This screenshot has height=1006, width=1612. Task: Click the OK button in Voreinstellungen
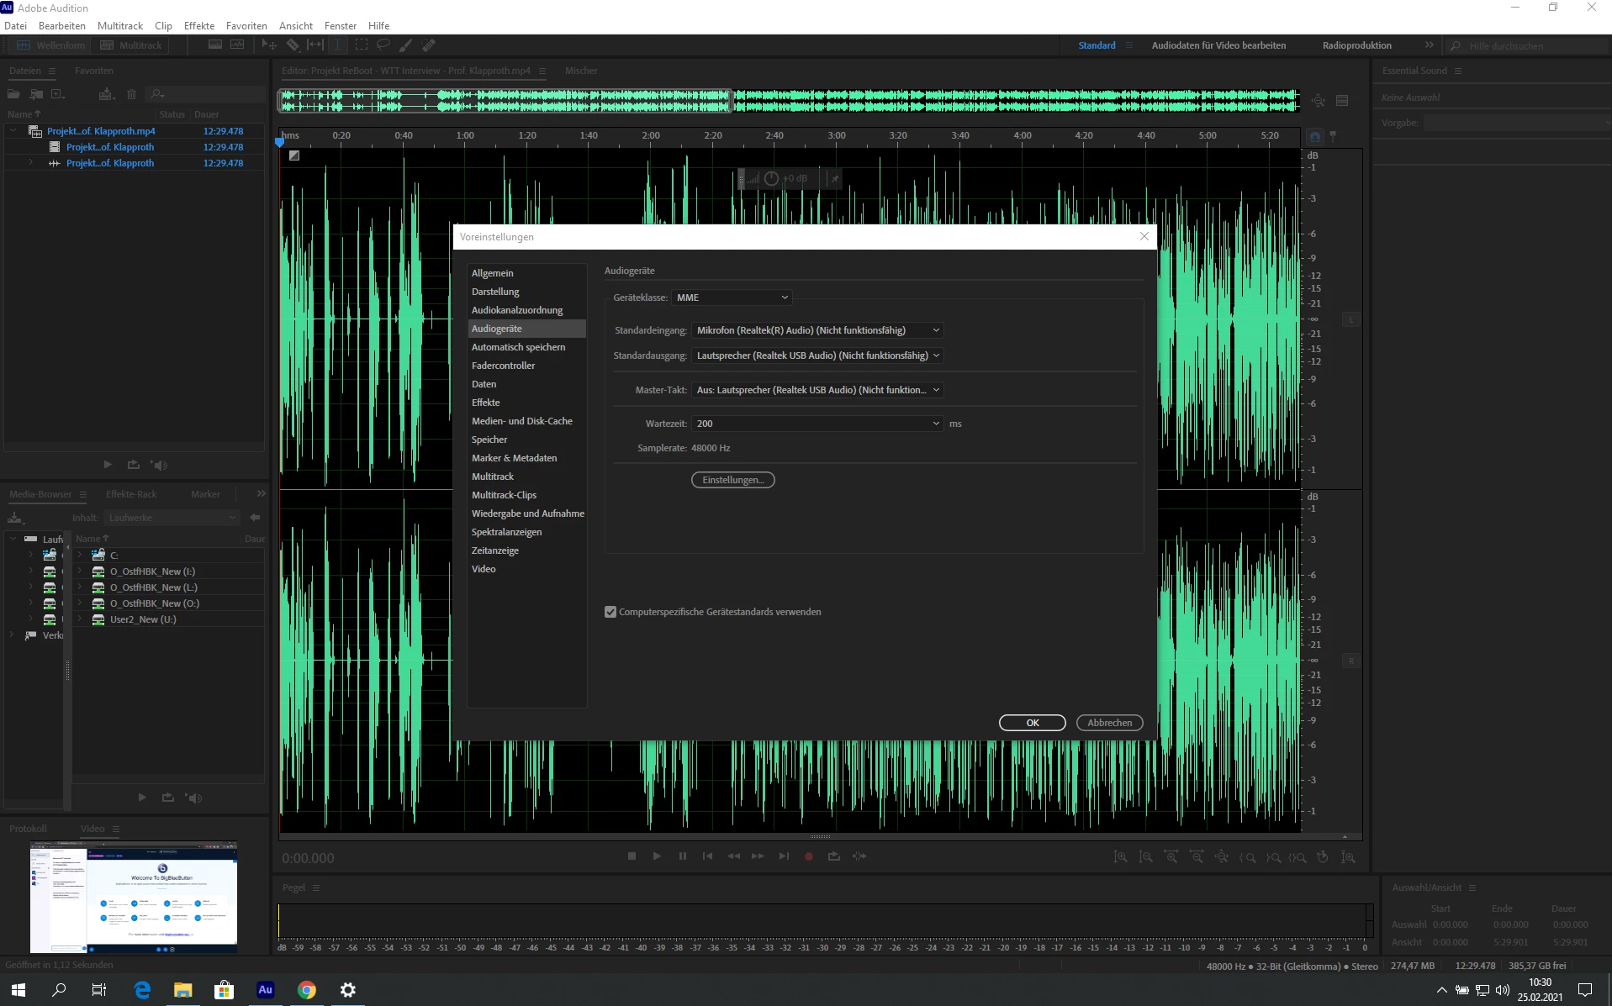pos(1033,723)
